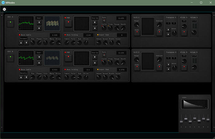Click OSC B Wave table down arrow
Screen dimensions: 215x139
(x=21, y=77)
